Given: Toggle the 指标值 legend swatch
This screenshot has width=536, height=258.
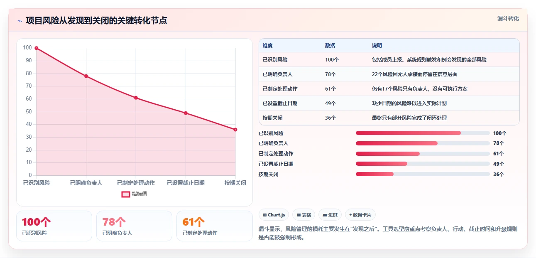Looking at the screenshot, I should point(125,194).
